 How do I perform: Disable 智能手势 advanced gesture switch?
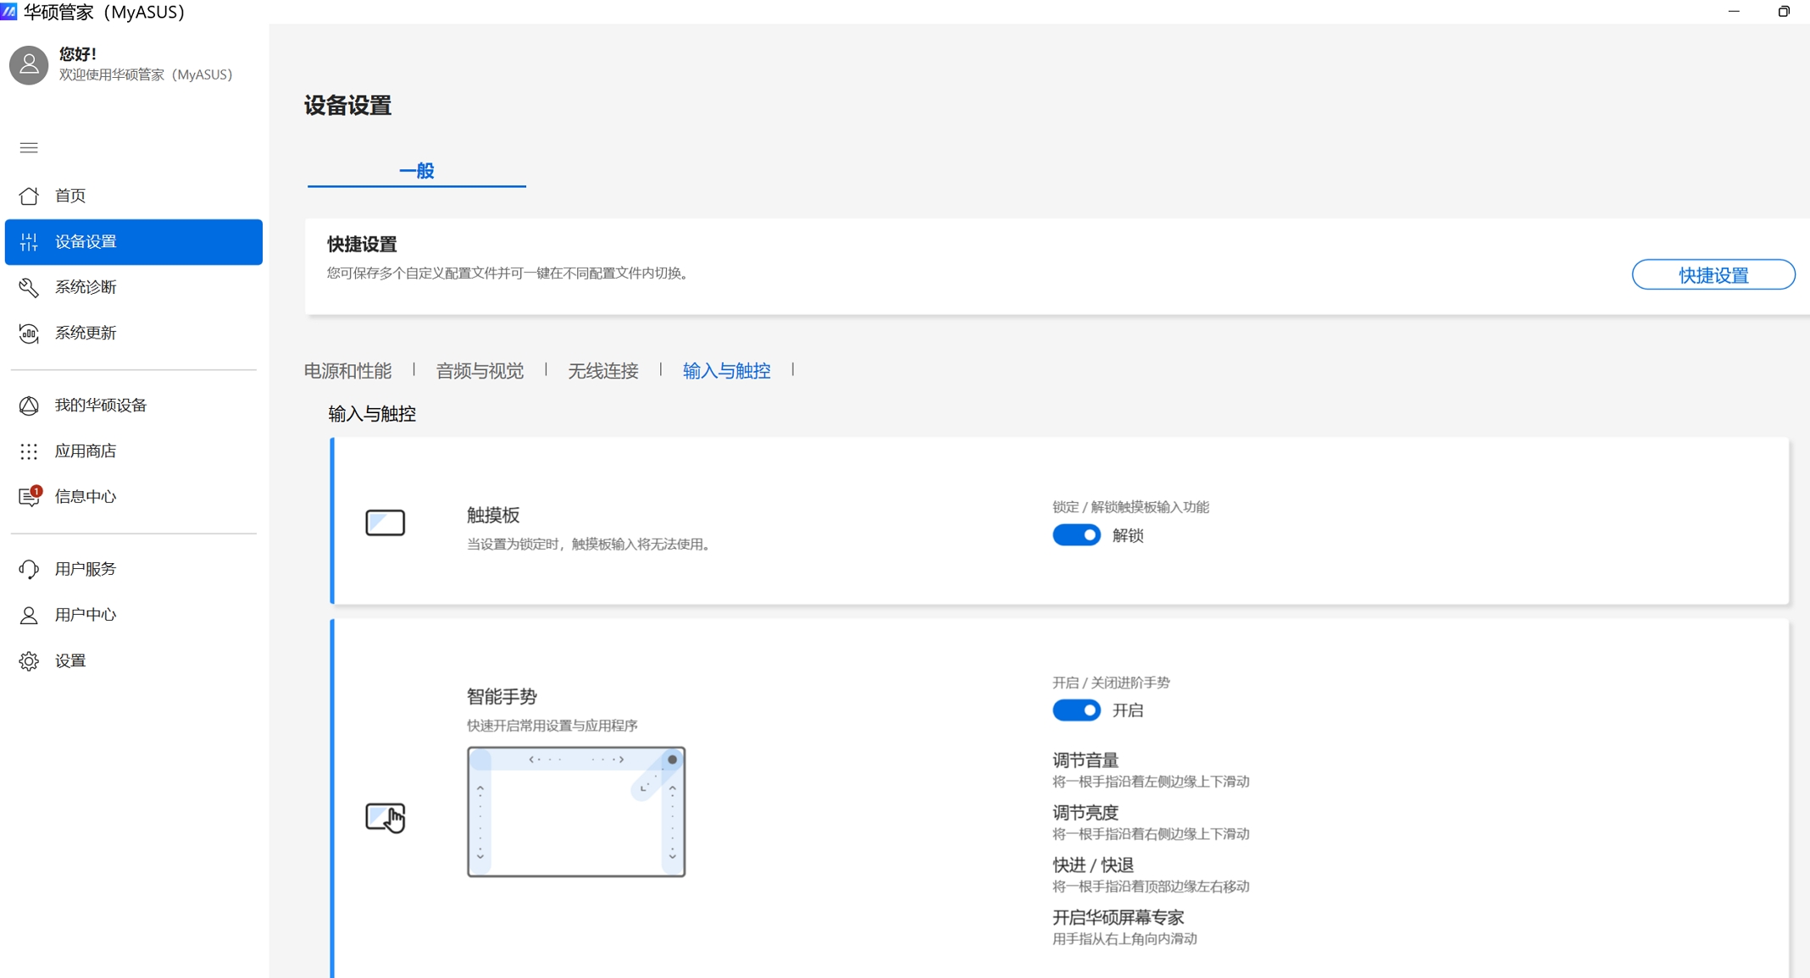[x=1076, y=710]
